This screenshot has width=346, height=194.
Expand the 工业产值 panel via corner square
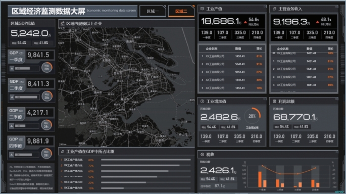pos(265,7)
